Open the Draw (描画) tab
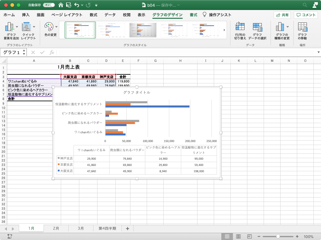This screenshot has height=240, width=321. [40, 15]
